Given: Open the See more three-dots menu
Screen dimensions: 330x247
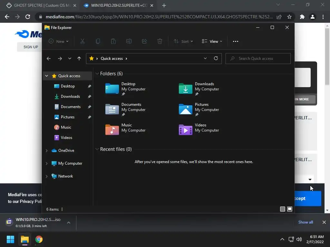Looking at the screenshot, I should point(236,41).
